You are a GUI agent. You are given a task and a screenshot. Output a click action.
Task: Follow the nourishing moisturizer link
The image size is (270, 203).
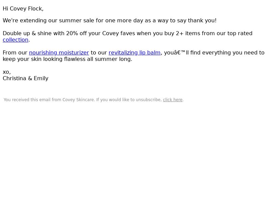(59, 53)
